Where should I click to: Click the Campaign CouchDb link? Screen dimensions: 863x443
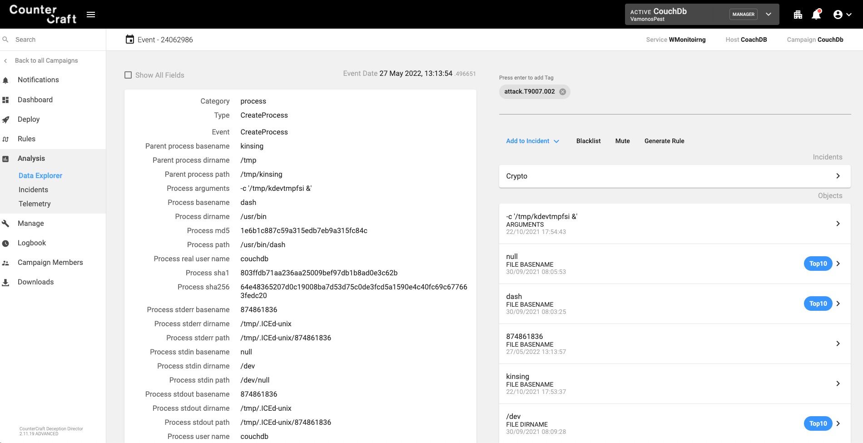[815, 40]
